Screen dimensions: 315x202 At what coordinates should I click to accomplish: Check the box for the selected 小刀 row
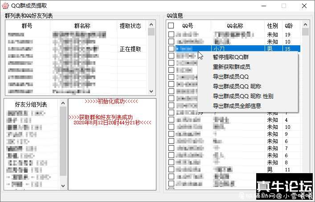[x=171, y=49]
